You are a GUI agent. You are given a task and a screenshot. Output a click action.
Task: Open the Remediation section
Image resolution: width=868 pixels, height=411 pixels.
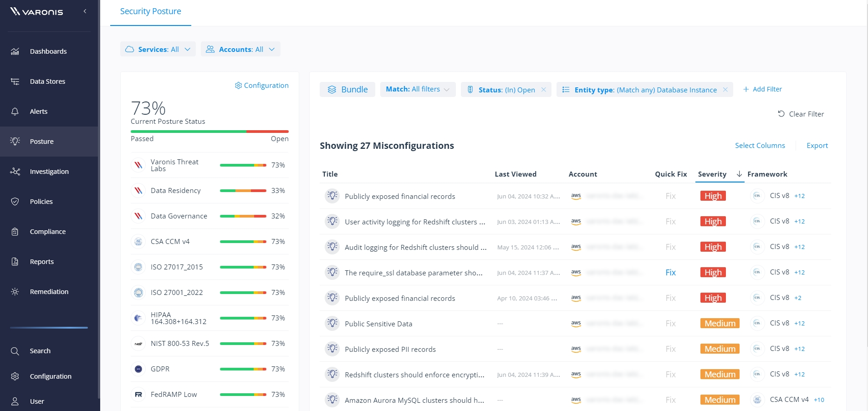tap(49, 292)
